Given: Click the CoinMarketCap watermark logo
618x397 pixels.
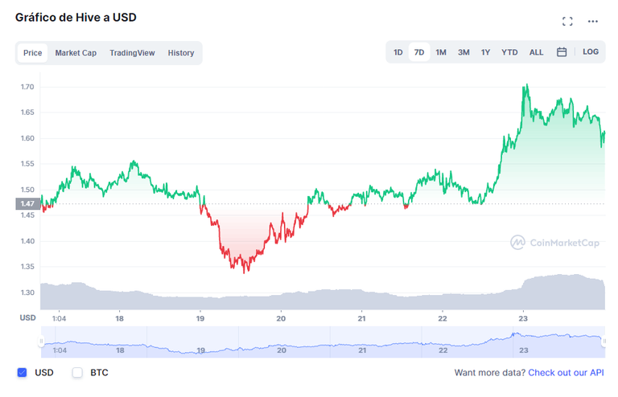Looking at the screenshot, I should (x=554, y=243).
